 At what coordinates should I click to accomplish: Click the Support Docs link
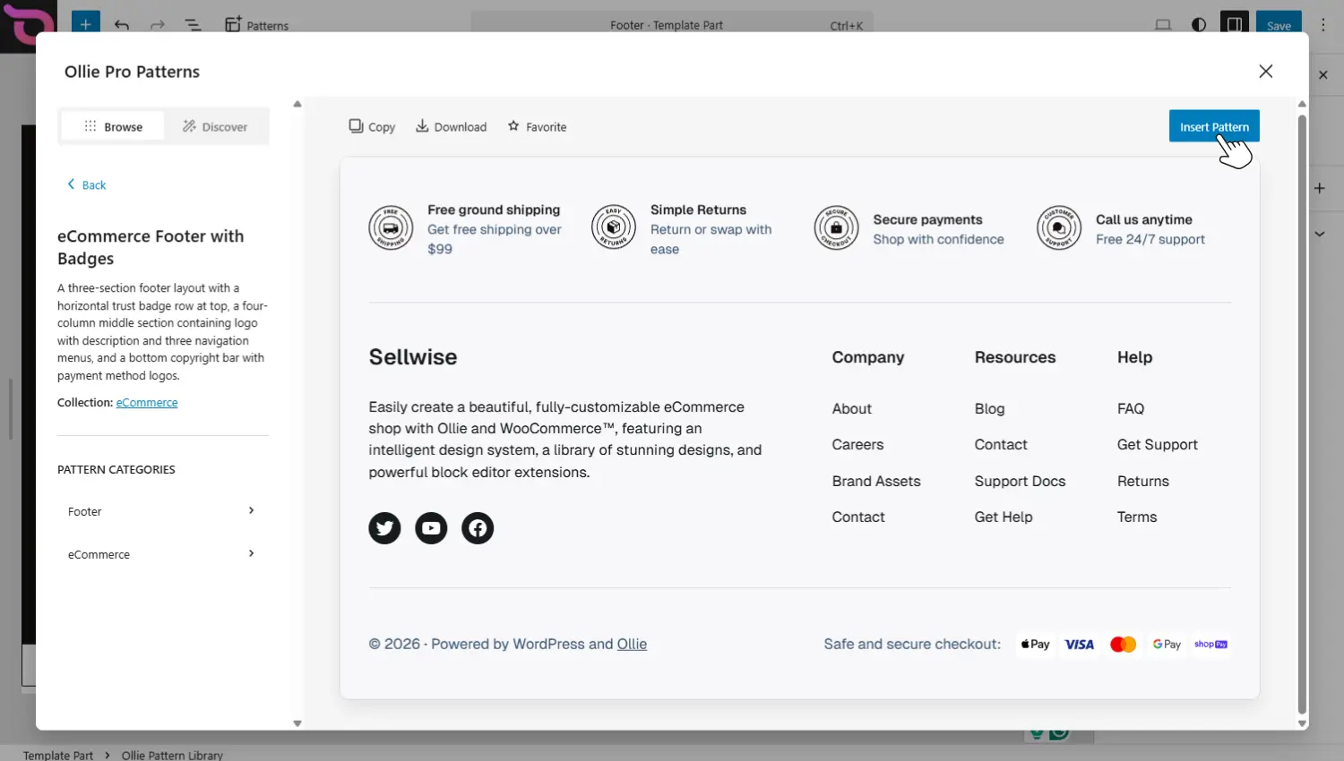(1020, 481)
